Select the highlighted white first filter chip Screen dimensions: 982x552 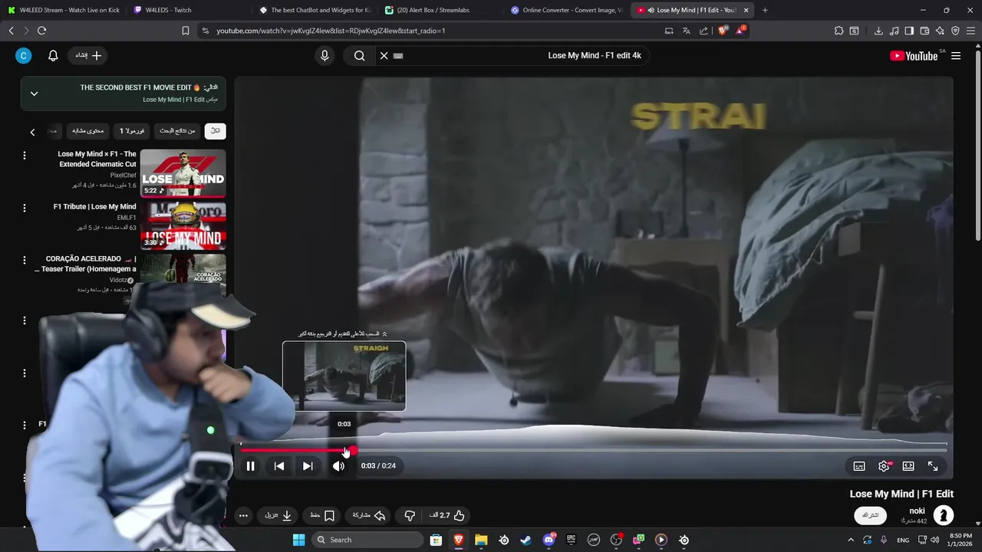[x=216, y=131]
